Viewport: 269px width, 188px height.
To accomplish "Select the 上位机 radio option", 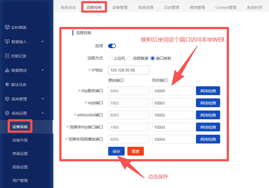I will point(110,58).
